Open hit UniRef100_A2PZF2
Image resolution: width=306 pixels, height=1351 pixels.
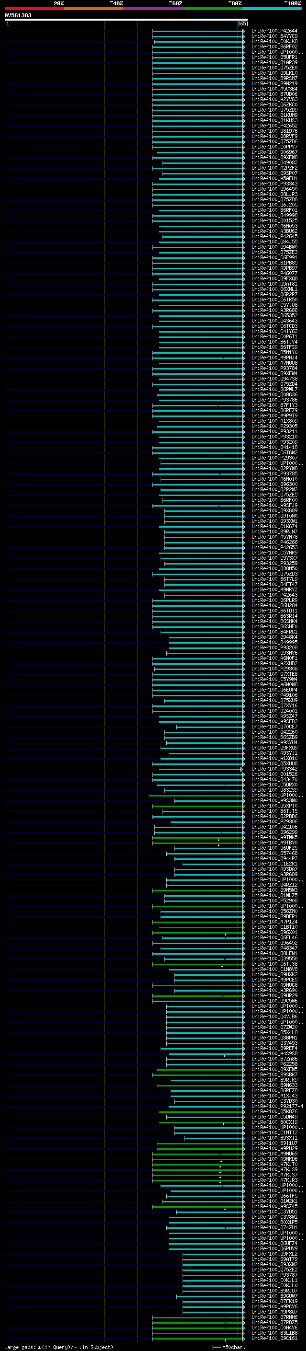[x=274, y=168]
